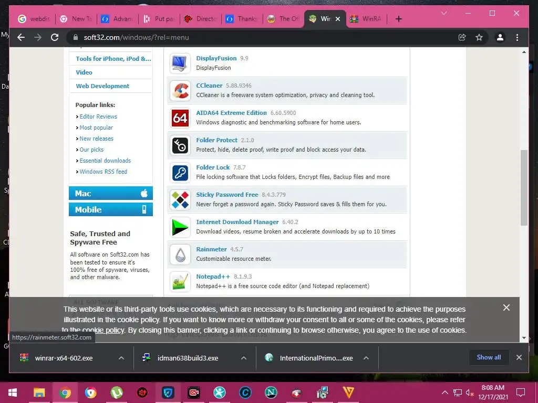The width and height of the screenshot is (538, 403).
Task: Open the tab search dropdown
Action: click(444, 13)
